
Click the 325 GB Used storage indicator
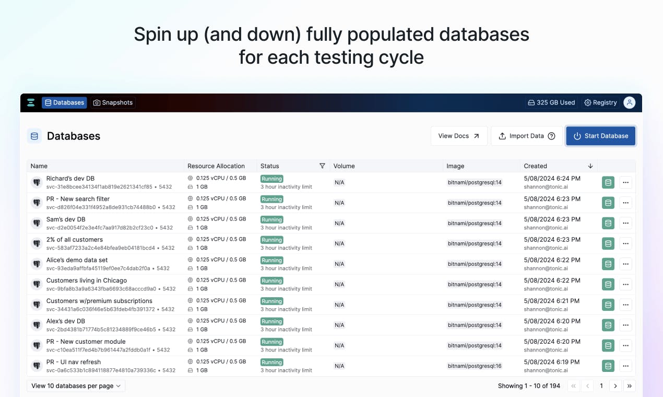[x=551, y=102]
